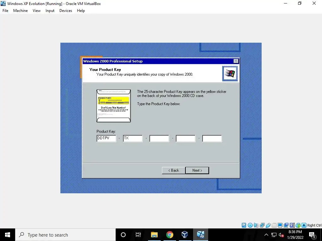Open the File menu
The width and height of the screenshot is (322, 241).
[x=5, y=11]
